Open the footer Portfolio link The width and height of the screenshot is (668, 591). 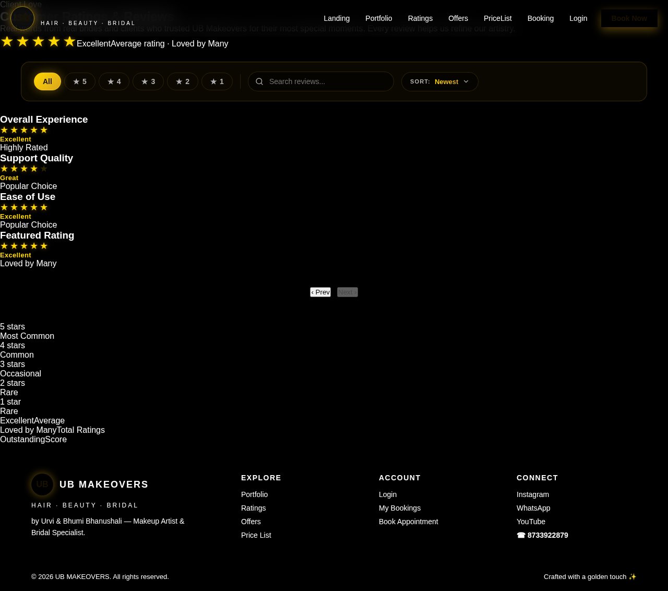(x=254, y=494)
